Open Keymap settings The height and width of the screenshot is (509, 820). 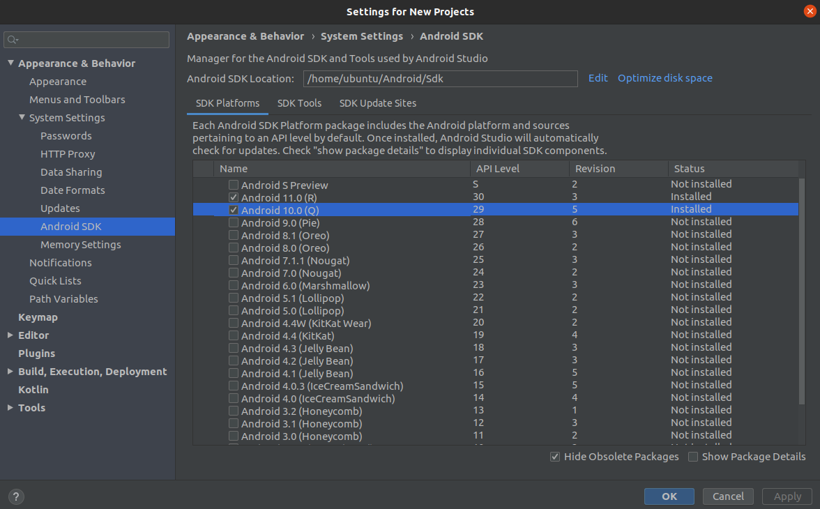pos(38,317)
